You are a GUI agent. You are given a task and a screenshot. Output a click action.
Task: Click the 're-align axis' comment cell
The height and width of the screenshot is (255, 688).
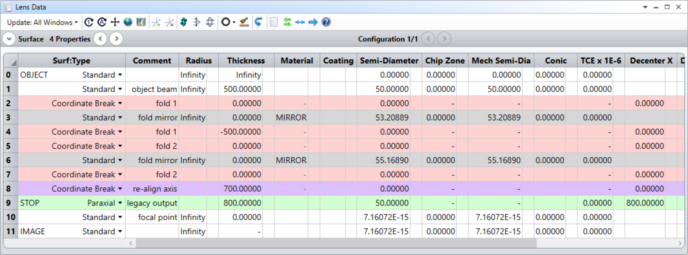(x=152, y=189)
